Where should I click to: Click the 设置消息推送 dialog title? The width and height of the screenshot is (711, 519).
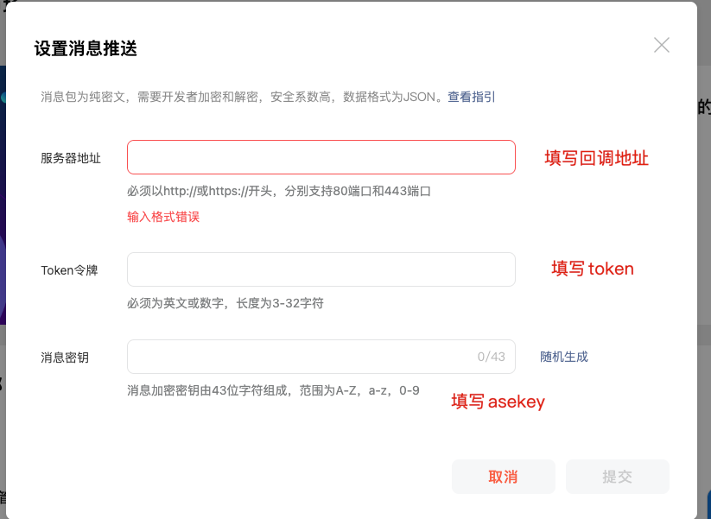pos(86,48)
